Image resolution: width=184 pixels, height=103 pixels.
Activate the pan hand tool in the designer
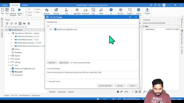118,92
